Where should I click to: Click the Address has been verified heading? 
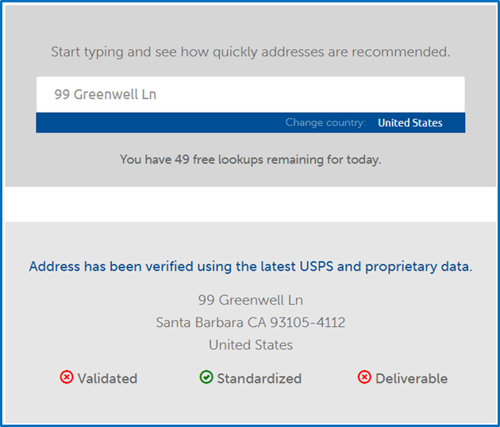[251, 267]
